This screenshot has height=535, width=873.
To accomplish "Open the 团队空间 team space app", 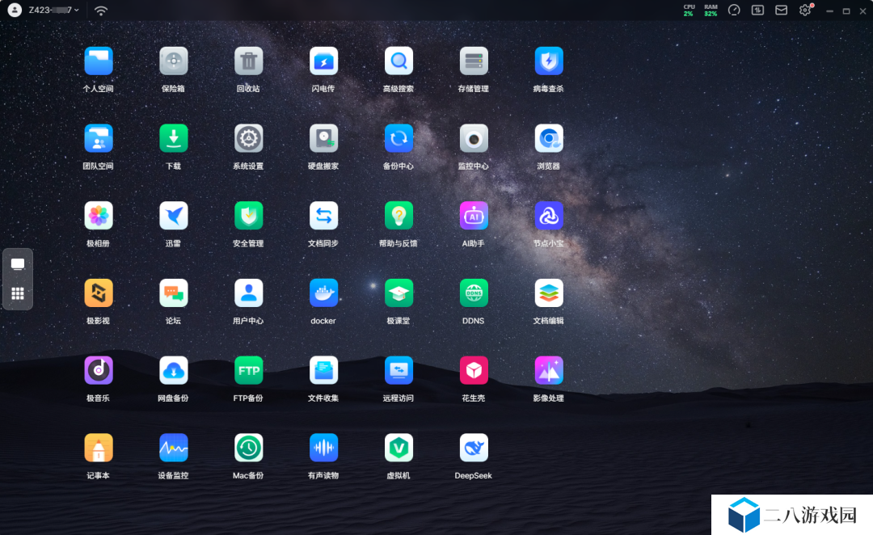I will [x=99, y=139].
